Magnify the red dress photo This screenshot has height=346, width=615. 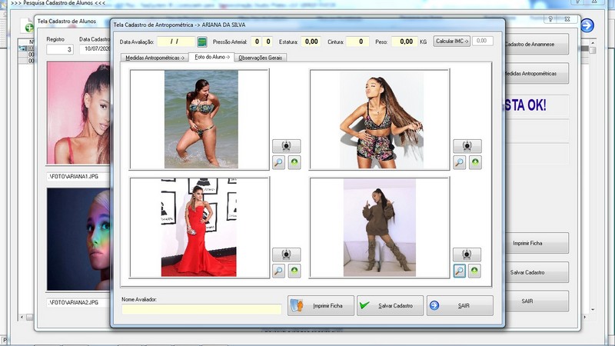(x=278, y=271)
